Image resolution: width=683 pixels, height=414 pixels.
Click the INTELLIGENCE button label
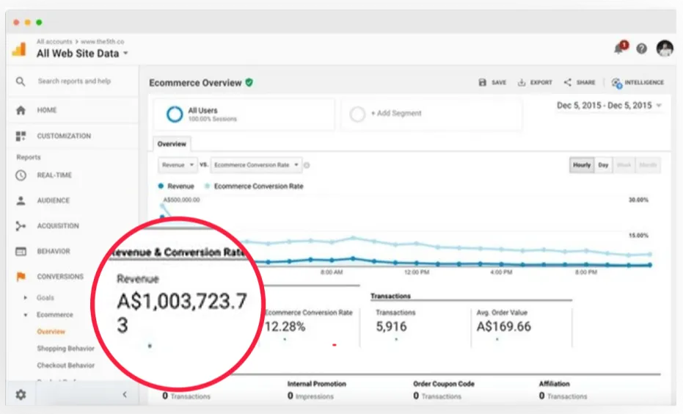pyautogui.click(x=644, y=82)
